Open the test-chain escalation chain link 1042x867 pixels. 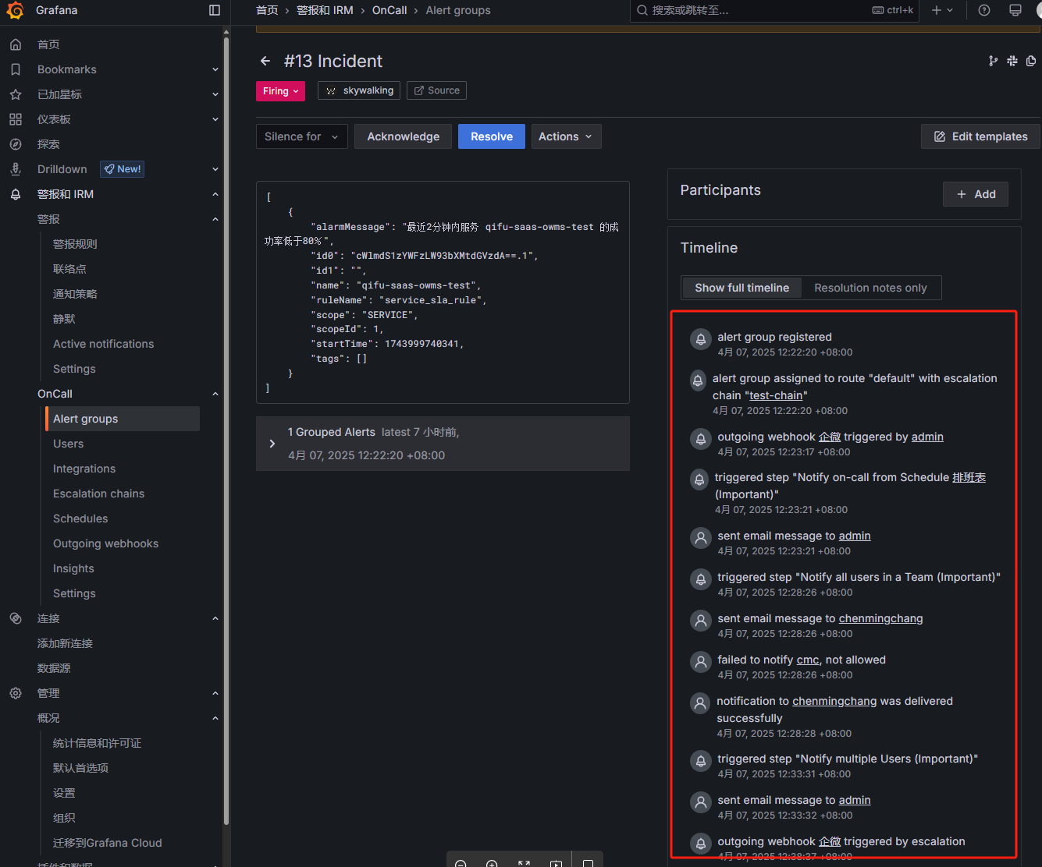[776, 395]
